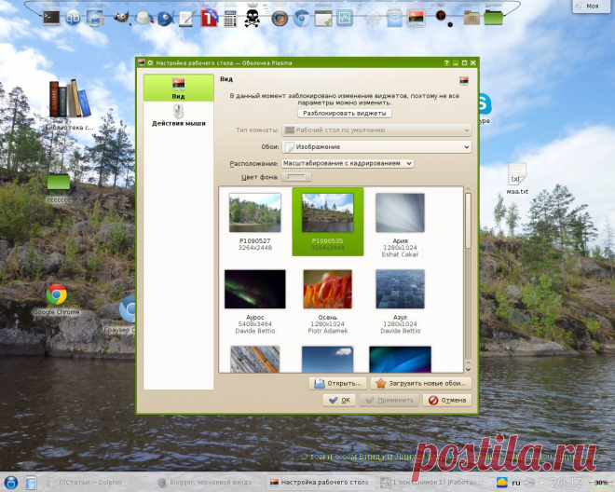Open the terminal icon in top dock
Screen dimensions: 615x492
[x=52, y=17]
